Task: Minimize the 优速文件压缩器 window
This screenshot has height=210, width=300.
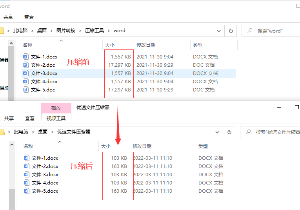Action: [279, 108]
